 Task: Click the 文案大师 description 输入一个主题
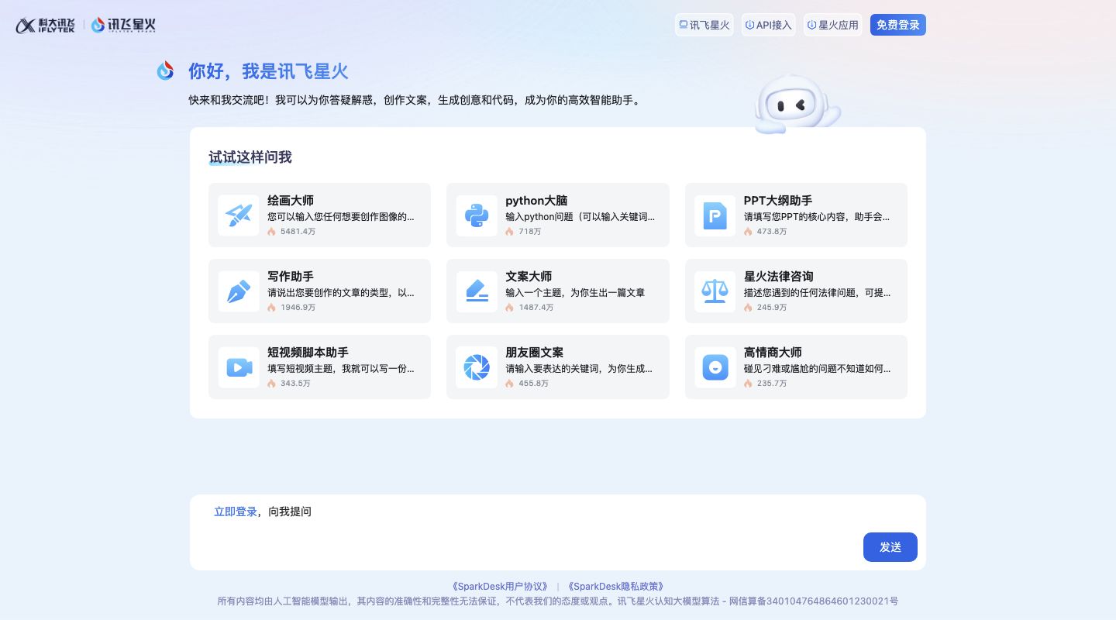click(575, 293)
